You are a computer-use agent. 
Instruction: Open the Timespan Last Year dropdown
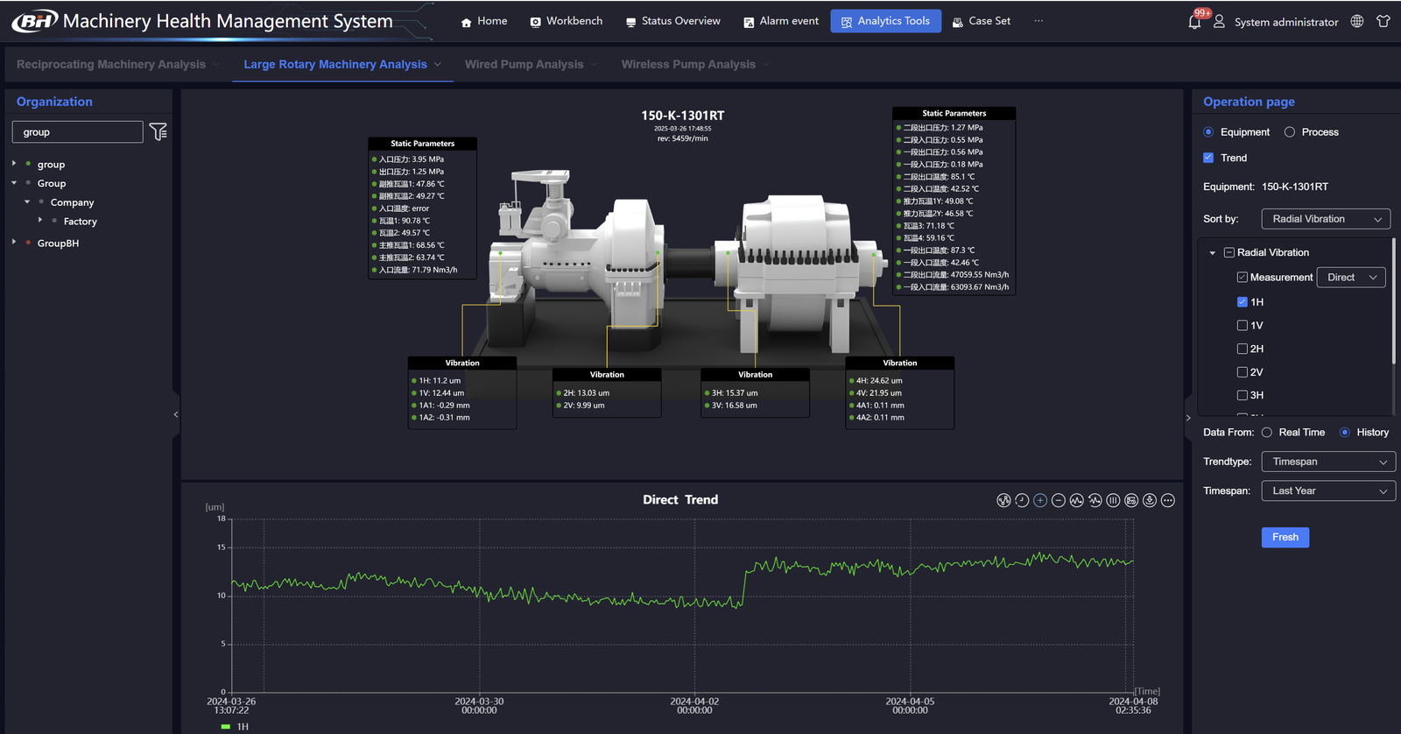pos(1327,491)
